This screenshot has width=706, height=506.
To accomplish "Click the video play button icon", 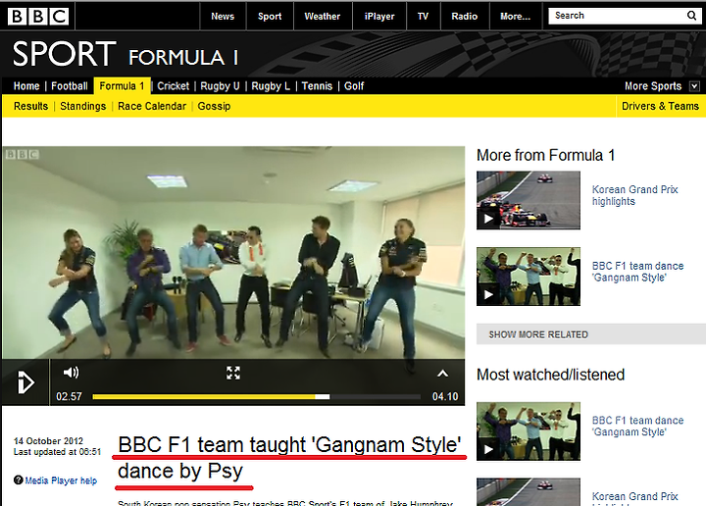I will click(25, 382).
